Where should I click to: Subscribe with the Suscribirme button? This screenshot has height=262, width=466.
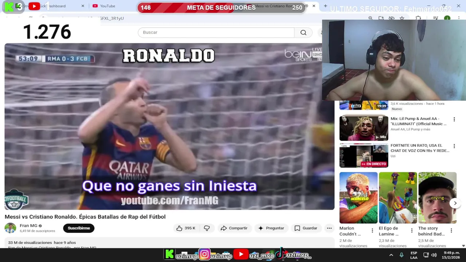click(x=79, y=228)
